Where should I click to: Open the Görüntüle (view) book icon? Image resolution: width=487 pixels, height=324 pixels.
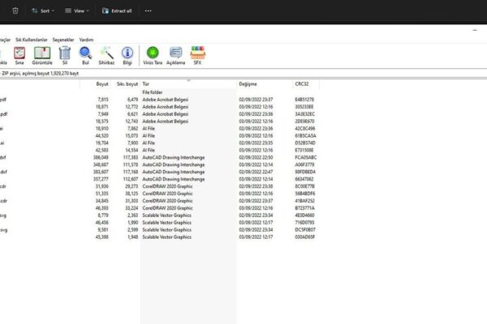42,55
